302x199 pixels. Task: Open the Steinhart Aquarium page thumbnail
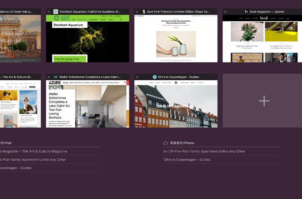click(88, 38)
